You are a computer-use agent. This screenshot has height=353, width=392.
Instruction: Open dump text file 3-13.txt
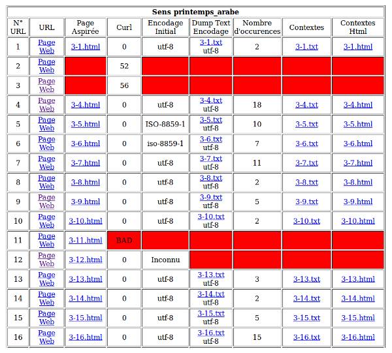211,275
